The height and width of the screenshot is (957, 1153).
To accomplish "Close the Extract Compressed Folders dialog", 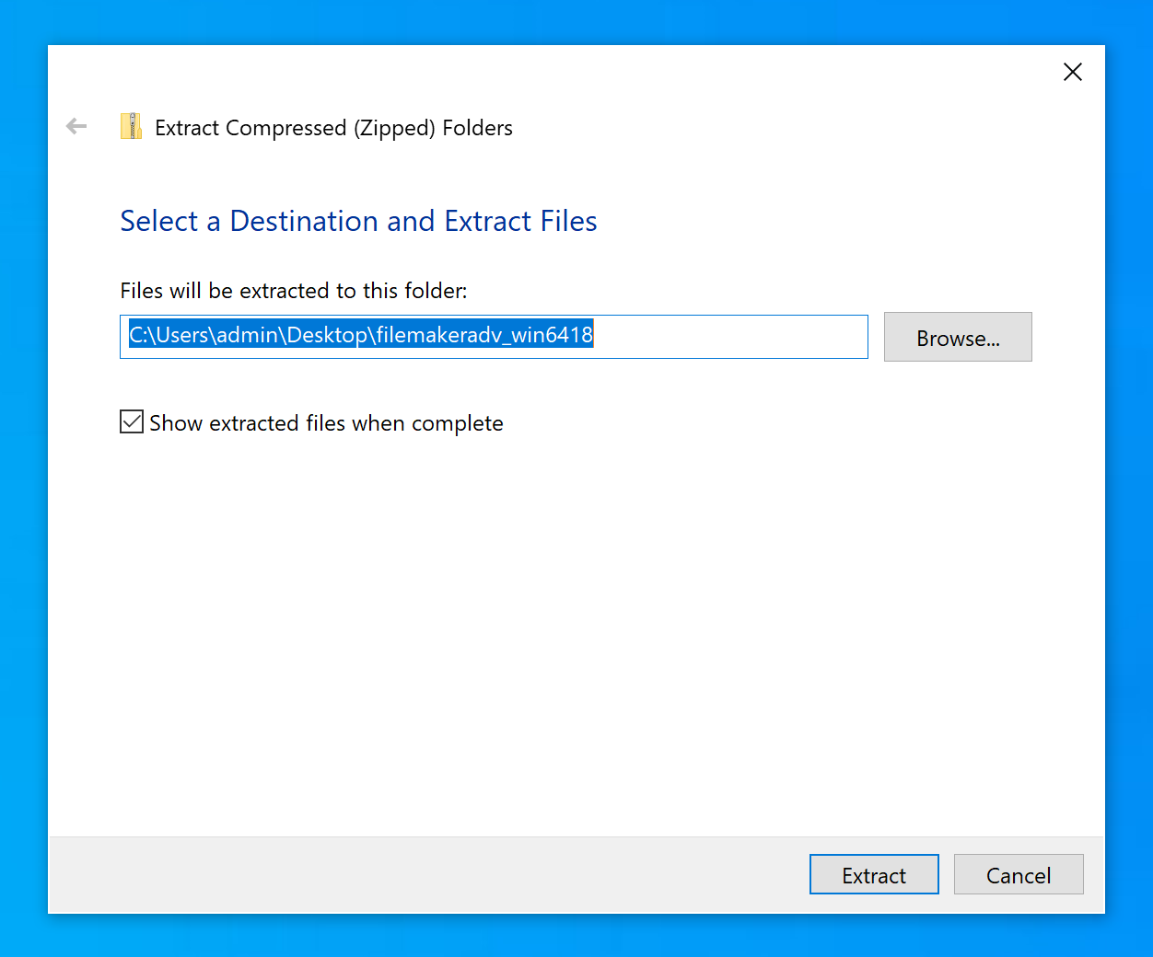I will pos(1072,72).
